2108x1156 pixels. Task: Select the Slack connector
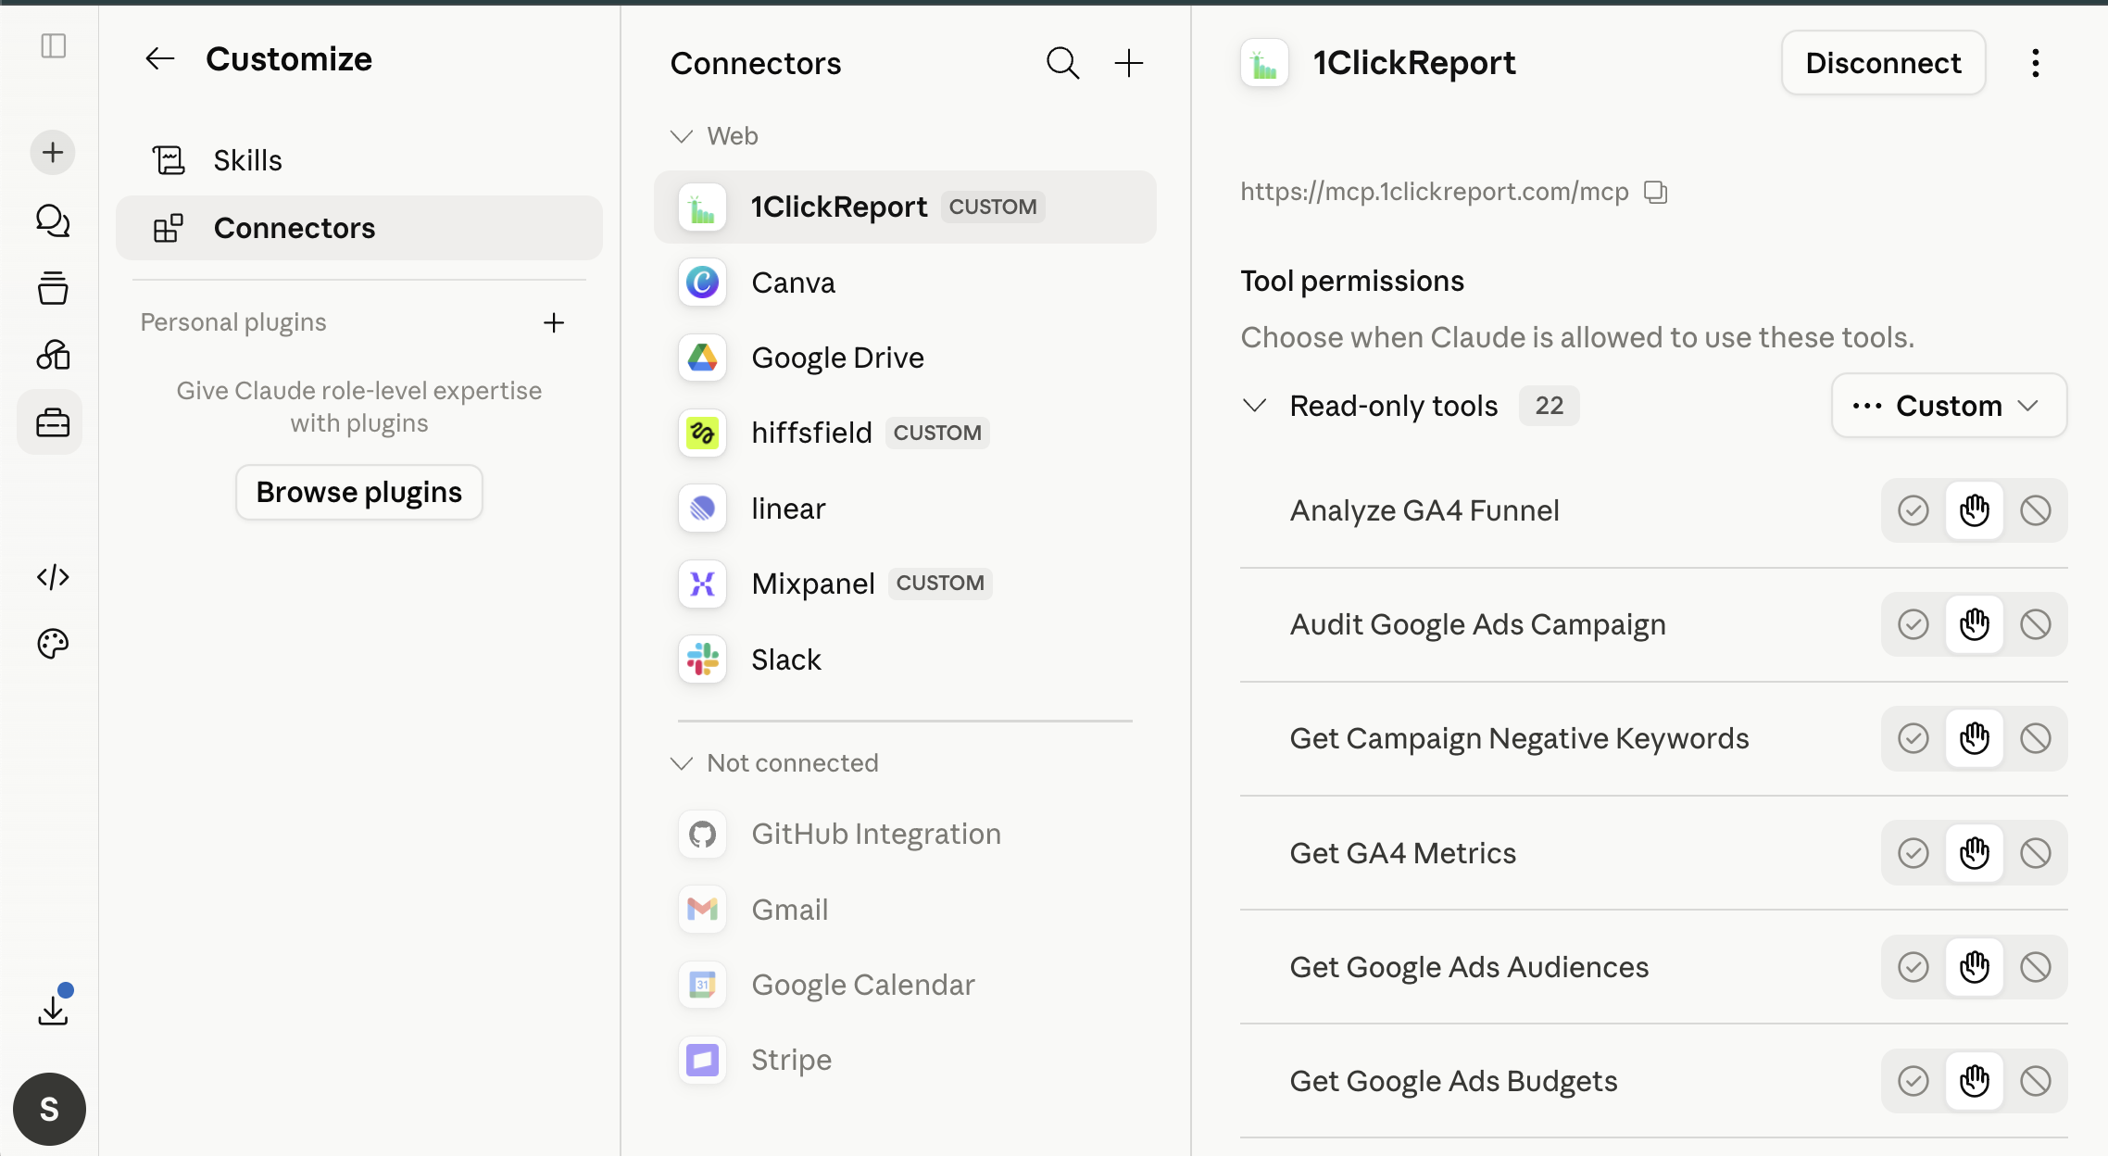905,660
